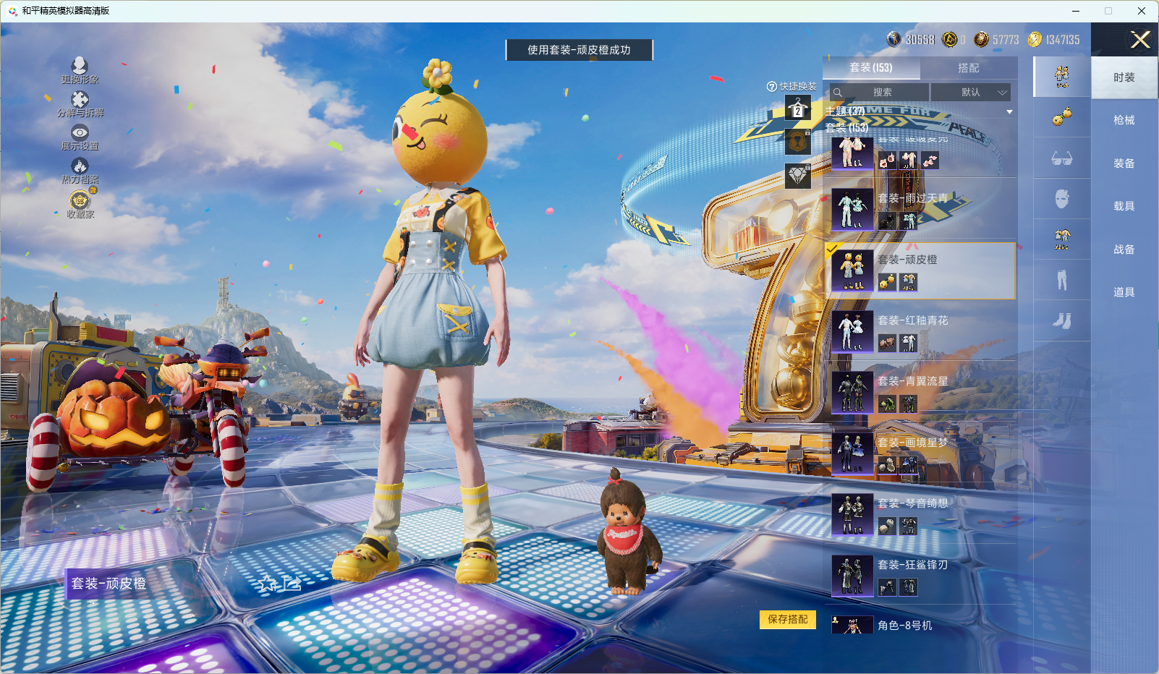Click the 保存搭配 save button
This screenshot has height=674, width=1159.
(787, 620)
